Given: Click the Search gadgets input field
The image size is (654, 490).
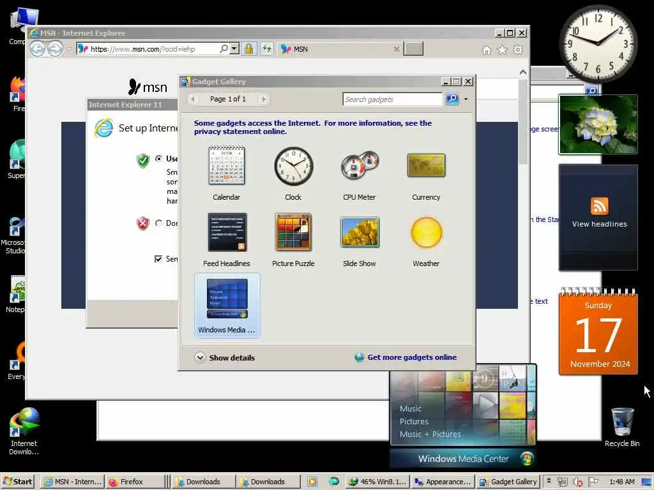Looking at the screenshot, I should (392, 99).
